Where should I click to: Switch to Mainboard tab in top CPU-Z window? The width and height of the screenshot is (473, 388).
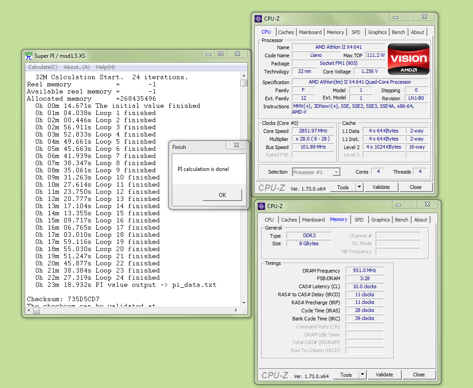coord(310,32)
